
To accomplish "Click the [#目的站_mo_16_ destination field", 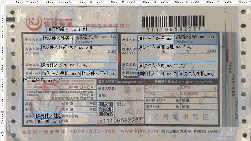I will coord(195,39).
